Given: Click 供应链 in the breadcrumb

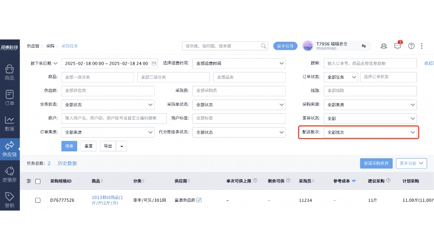Looking at the screenshot, I should (33, 46).
